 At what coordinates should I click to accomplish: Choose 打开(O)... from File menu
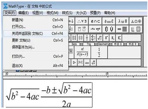click(36, 27)
